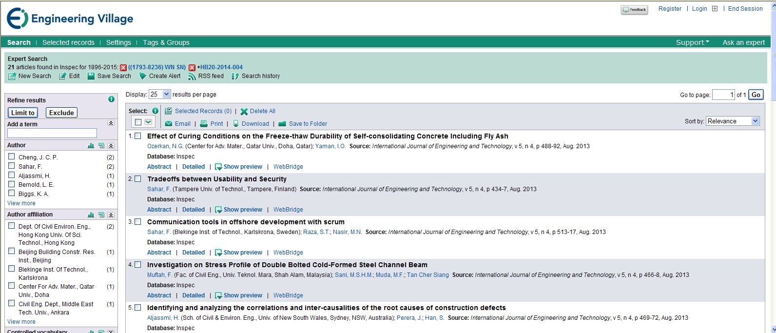Remove the (1793-8236) WN SN query term
This screenshot has height=333, width=776.
pyautogui.click(x=123, y=68)
